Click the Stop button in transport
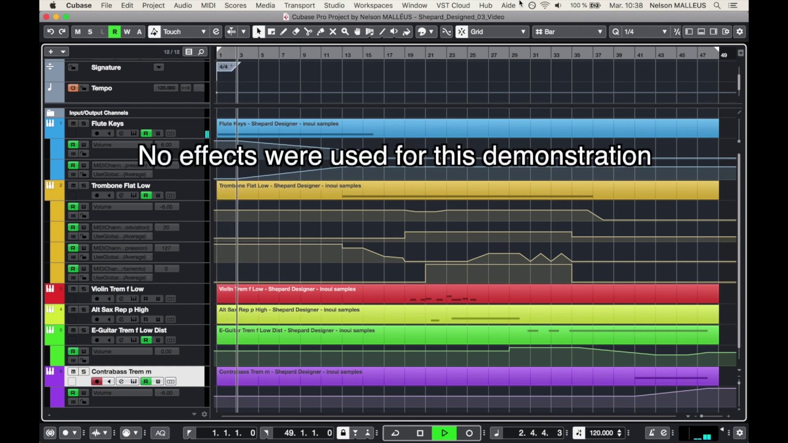The height and width of the screenshot is (443, 788). (420, 433)
